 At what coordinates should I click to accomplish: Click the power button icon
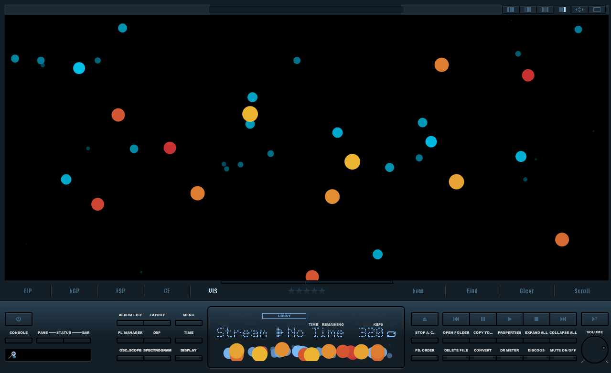coord(19,319)
